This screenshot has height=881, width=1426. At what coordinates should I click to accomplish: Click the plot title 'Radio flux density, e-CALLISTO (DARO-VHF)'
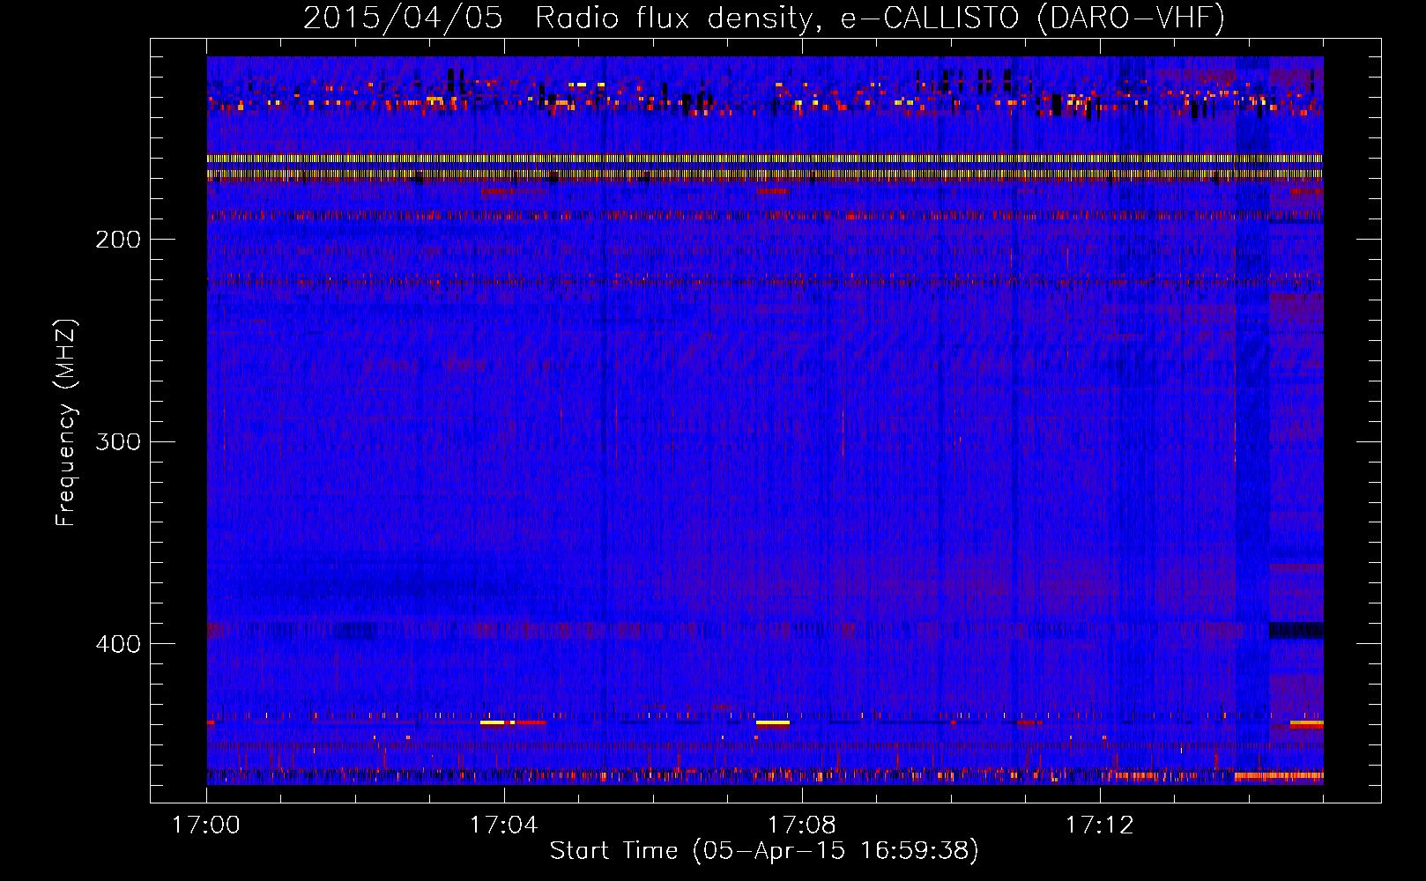pyautogui.click(x=880, y=18)
